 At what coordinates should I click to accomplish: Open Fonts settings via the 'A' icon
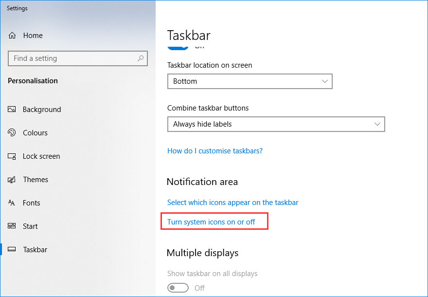[x=12, y=203]
